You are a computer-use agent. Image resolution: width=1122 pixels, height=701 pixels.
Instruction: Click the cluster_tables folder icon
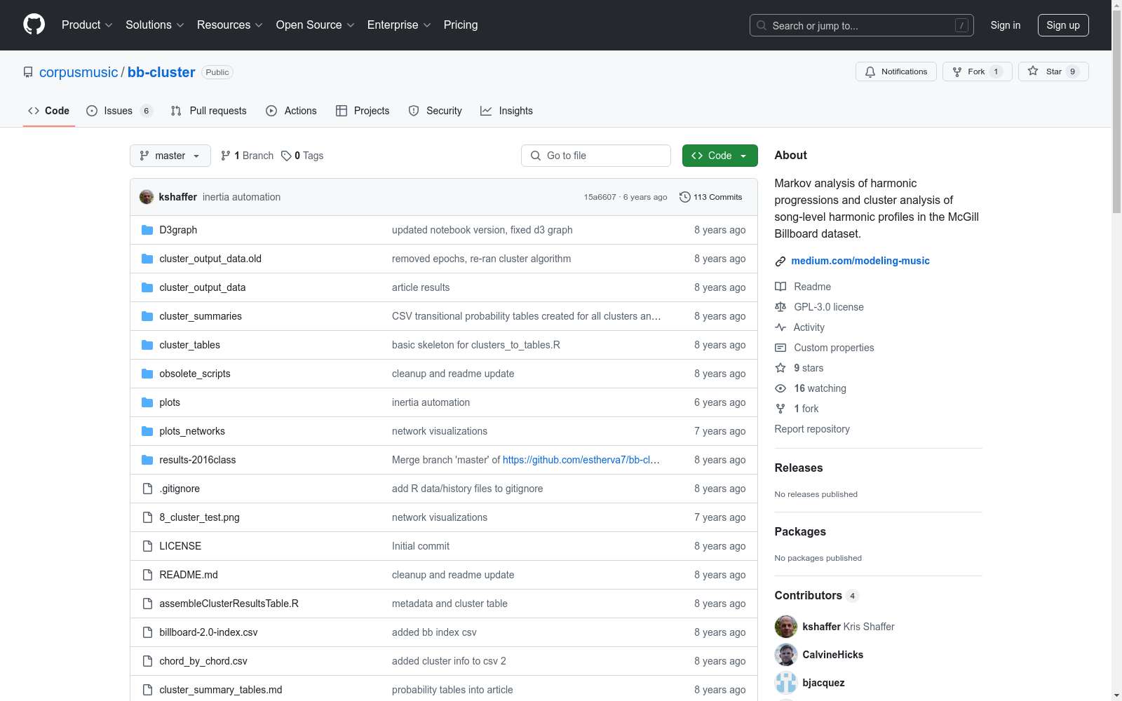click(x=147, y=345)
